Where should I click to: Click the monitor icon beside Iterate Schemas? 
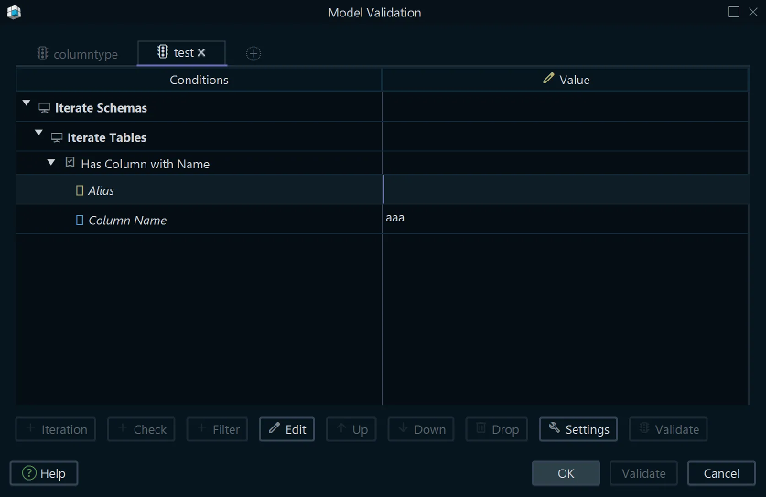(x=45, y=108)
